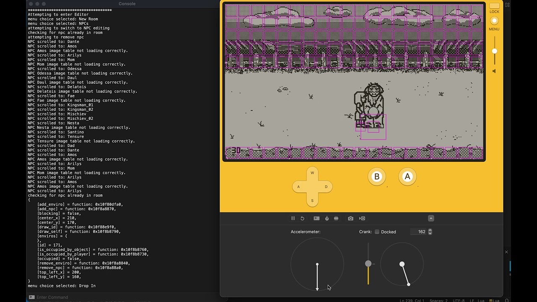
Task: Click the Enter Command input field
Action: 126,297
